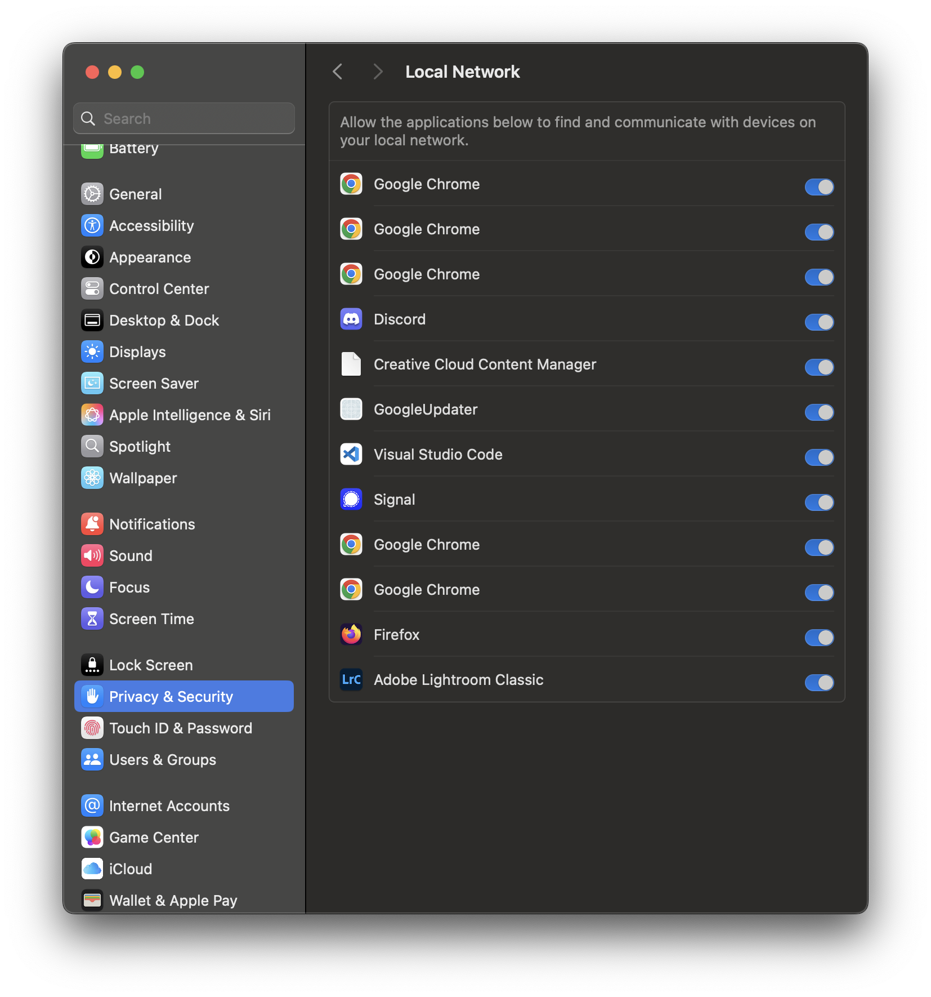Switch off the Adobe Lightroom Classic toggle

pyautogui.click(x=819, y=683)
